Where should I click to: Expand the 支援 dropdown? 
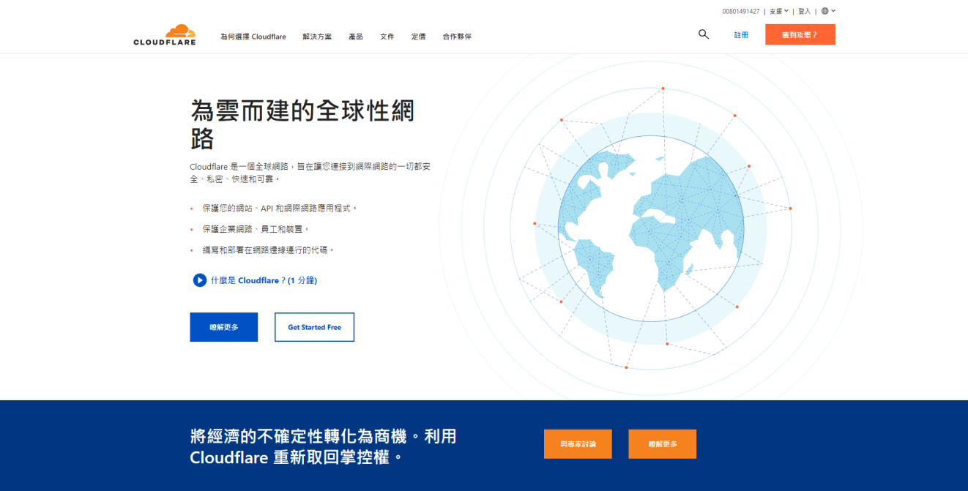[x=779, y=11]
